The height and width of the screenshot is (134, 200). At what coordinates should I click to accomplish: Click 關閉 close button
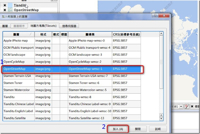coord(138,129)
